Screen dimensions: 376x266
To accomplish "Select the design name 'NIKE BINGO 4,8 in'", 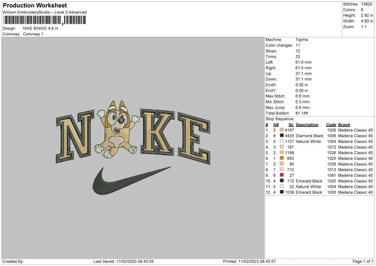I will pos(41,28).
